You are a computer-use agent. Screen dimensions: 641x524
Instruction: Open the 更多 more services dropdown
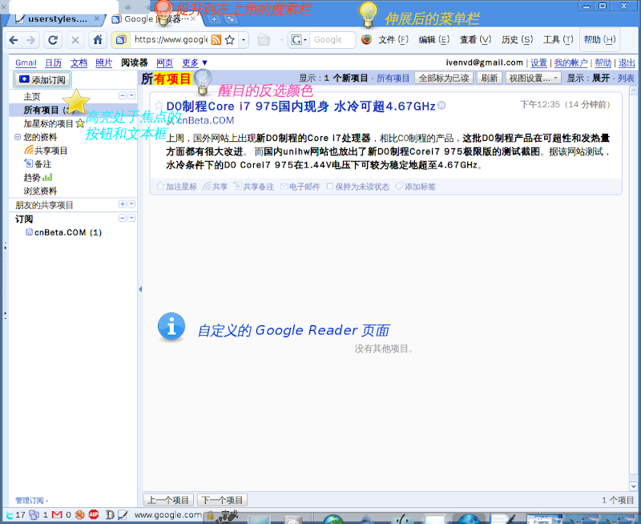coord(195,62)
